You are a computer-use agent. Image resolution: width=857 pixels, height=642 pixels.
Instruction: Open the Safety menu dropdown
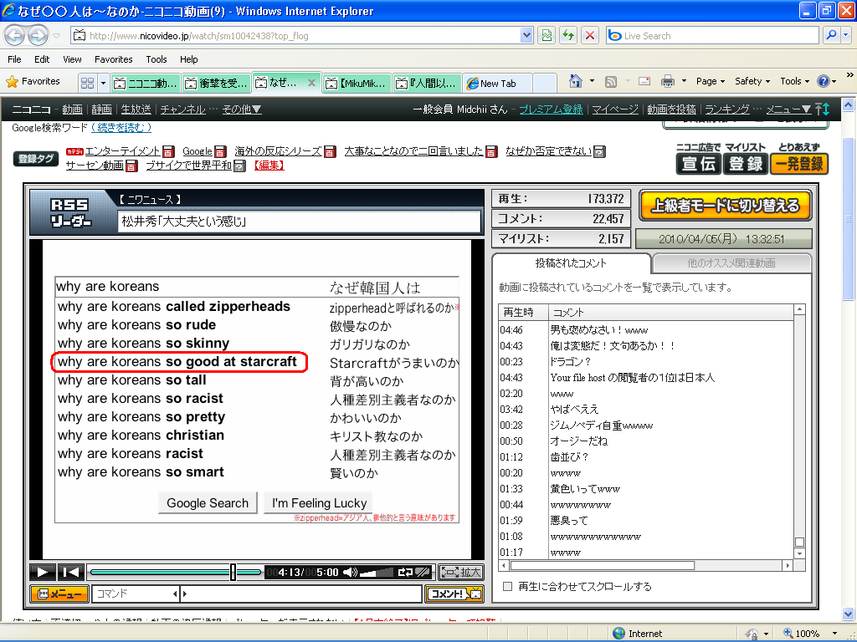[752, 81]
